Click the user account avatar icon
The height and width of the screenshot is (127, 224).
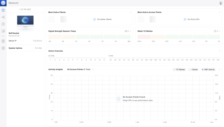220,3
